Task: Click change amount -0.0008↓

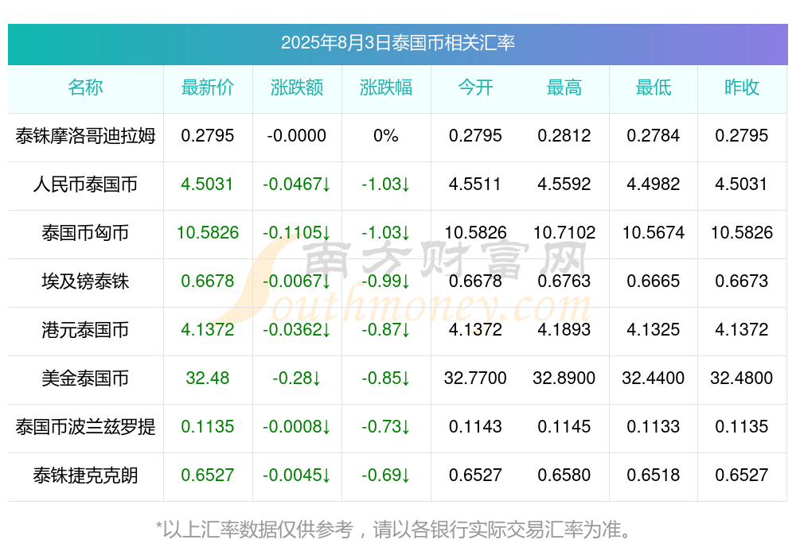Action: point(297,427)
